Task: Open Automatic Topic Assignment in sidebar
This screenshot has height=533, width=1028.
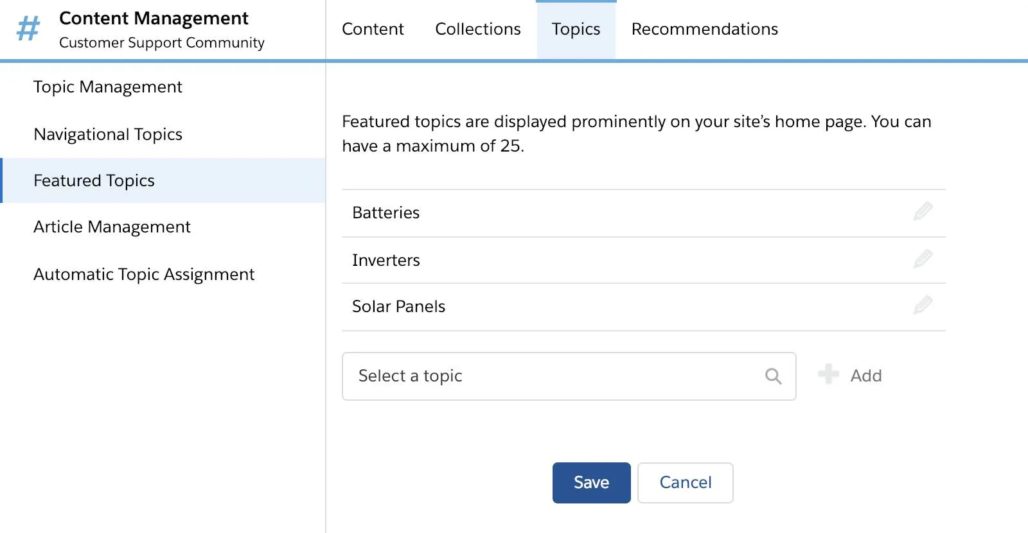Action: pyautogui.click(x=144, y=274)
